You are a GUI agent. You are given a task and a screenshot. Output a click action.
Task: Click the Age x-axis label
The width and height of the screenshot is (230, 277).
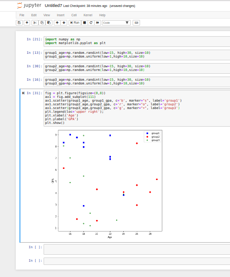[110, 237]
